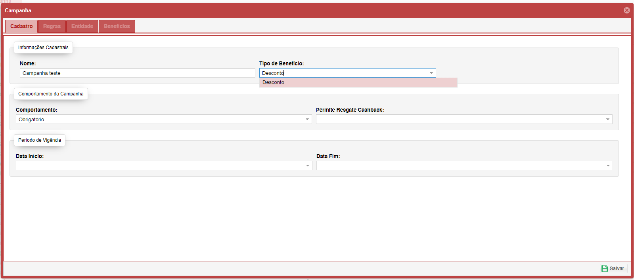The width and height of the screenshot is (634, 280).
Task: Click the Data Início date field
Action: (159, 166)
